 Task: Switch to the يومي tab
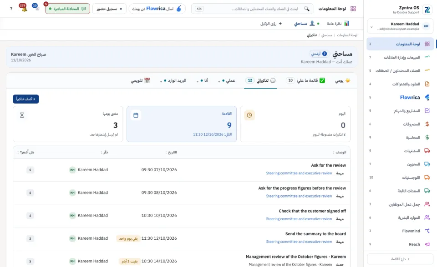[342, 81]
